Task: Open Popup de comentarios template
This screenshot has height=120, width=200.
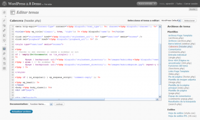Action: pyautogui.click(x=179, y=96)
